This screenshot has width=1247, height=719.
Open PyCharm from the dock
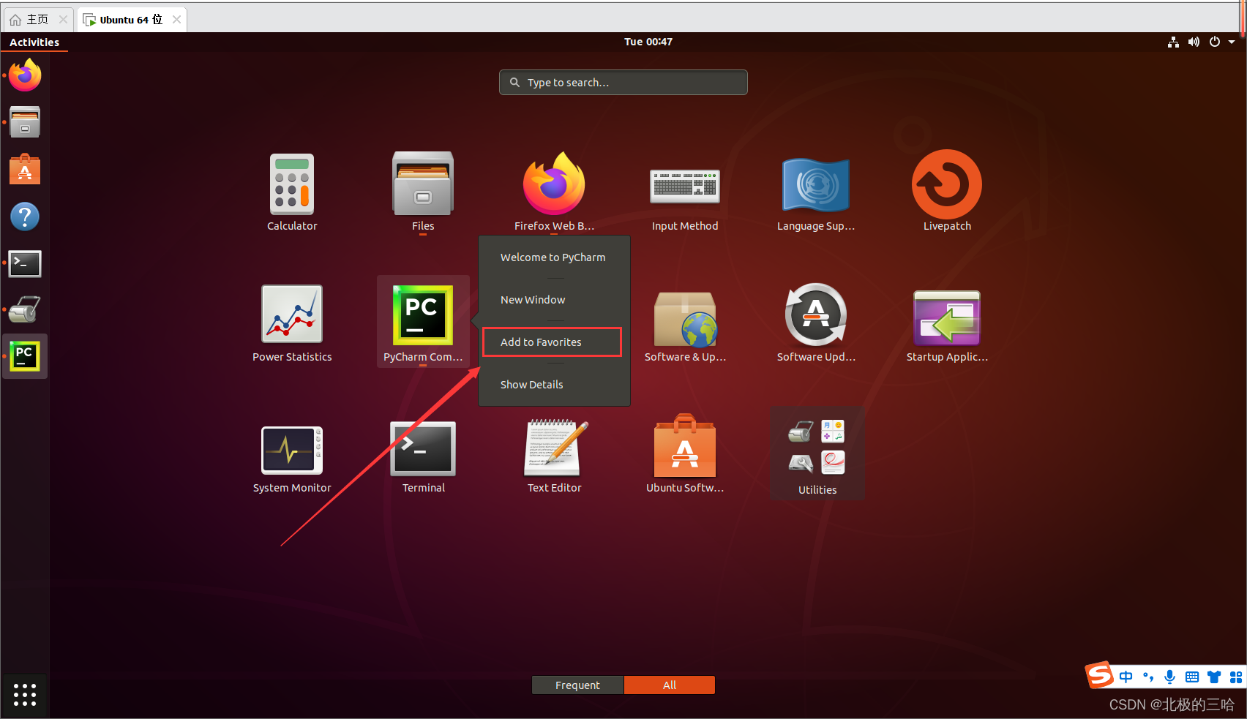tap(25, 356)
